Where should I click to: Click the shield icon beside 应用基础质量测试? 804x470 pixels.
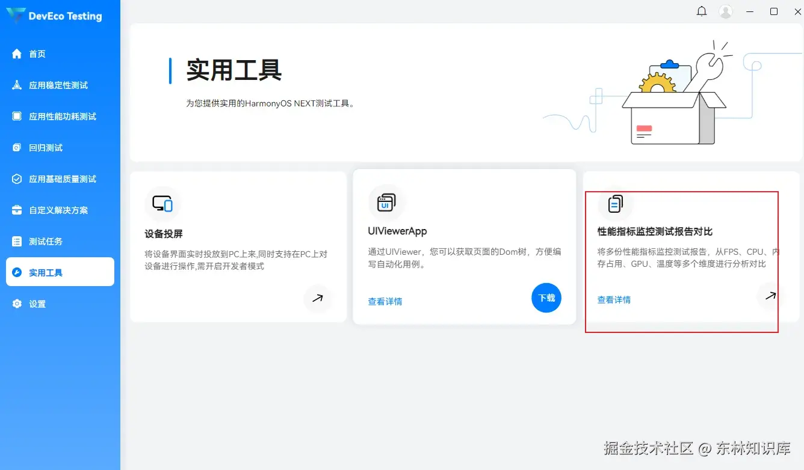pos(17,179)
